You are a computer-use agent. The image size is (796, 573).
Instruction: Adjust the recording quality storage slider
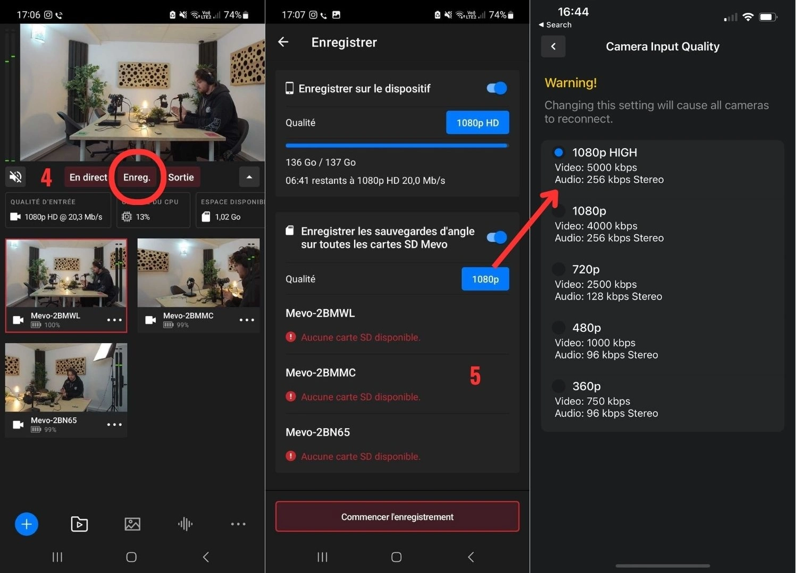click(x=397, y=145)
